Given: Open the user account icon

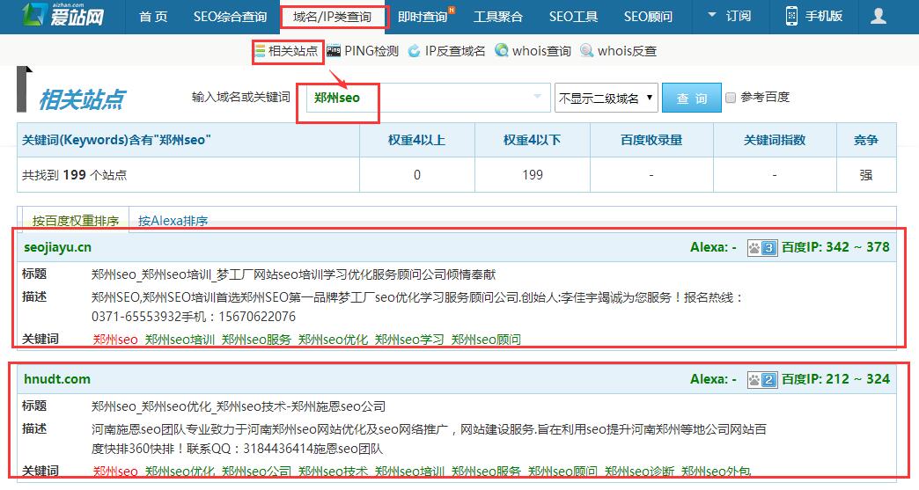Looking at the screenshot, I should tap(878, 16).
